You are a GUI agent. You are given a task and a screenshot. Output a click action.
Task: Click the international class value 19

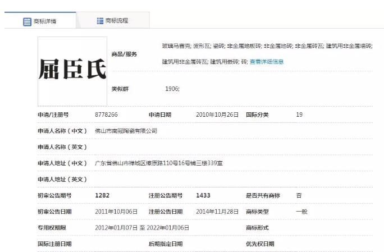pos(299,114)
